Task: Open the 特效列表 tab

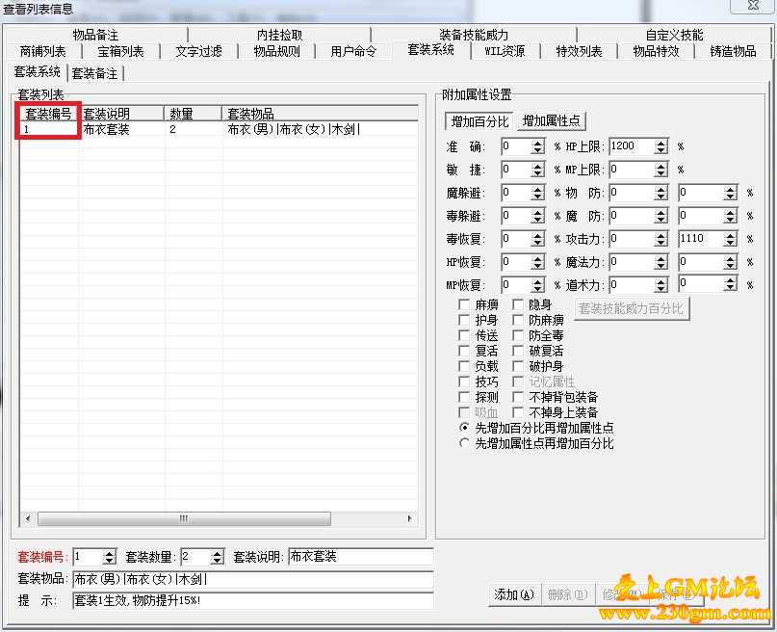Action: 579,51
